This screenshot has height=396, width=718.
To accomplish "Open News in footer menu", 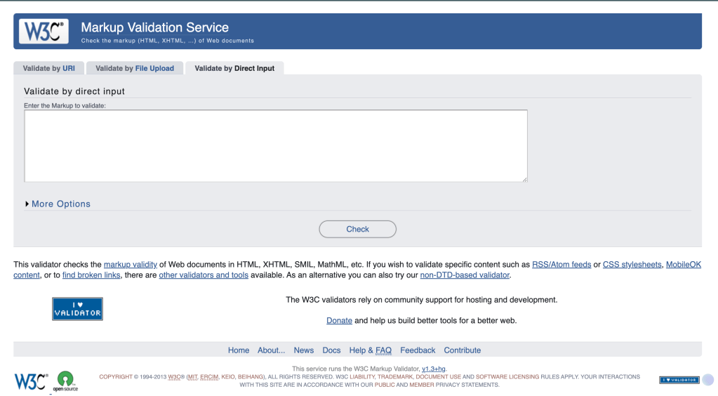I will tap(304, 350).
